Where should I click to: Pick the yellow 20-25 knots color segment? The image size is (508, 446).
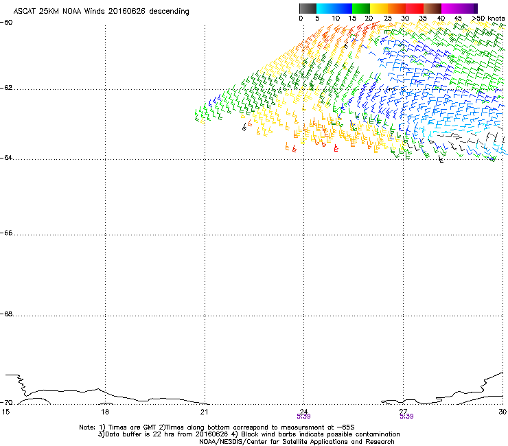(379, 8)
